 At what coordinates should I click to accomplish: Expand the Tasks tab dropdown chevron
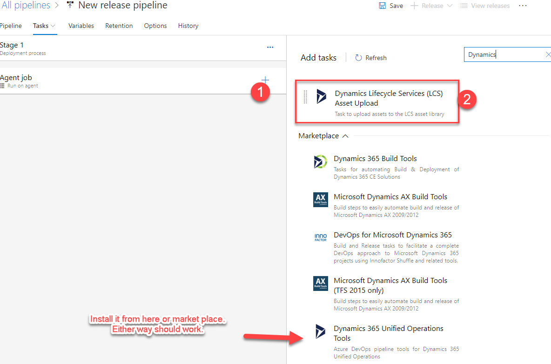53,26
